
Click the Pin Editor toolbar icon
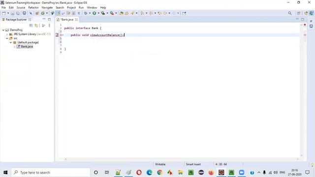pos(184,13)
